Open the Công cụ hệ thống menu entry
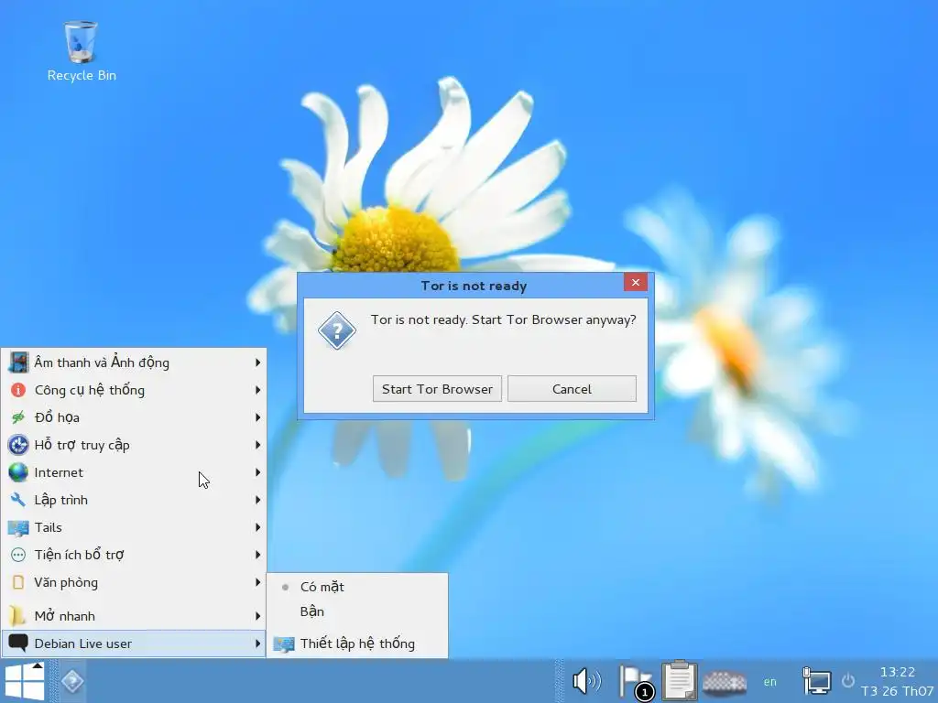This screenshot has height=703, width=938. click(134, 390)
